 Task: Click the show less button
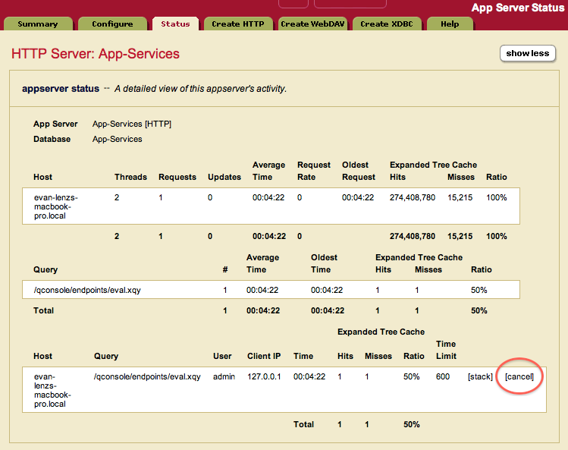coord(528,53)
